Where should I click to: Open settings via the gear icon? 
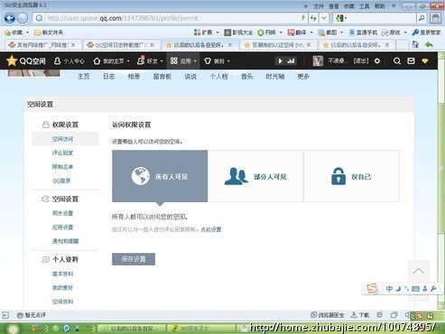click(x=377, y=61)
